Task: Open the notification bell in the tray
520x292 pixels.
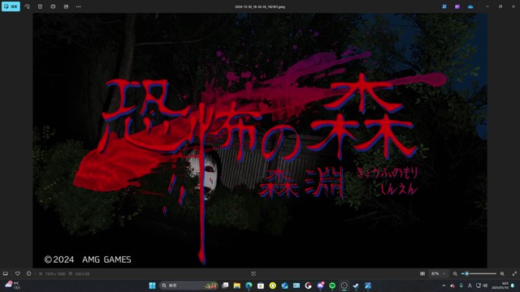Action: point(513,286)
